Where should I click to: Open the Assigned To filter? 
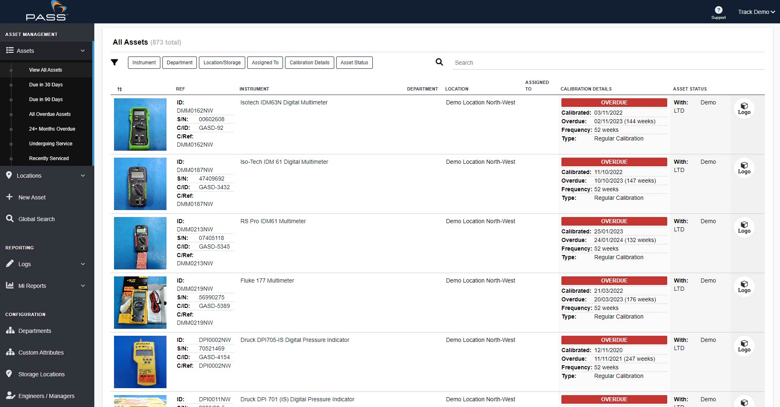[x=265, y=63]
